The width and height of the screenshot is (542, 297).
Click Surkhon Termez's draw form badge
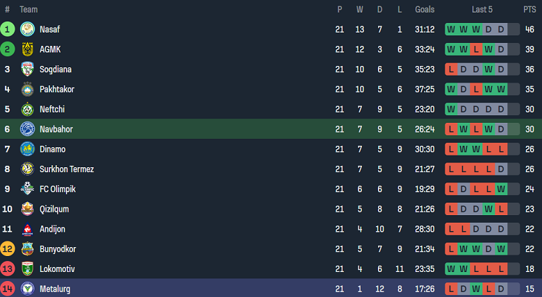coord(501,169)
